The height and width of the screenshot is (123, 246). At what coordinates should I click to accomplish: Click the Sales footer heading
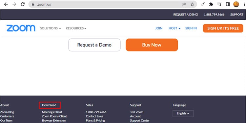[x=90, y=105]
